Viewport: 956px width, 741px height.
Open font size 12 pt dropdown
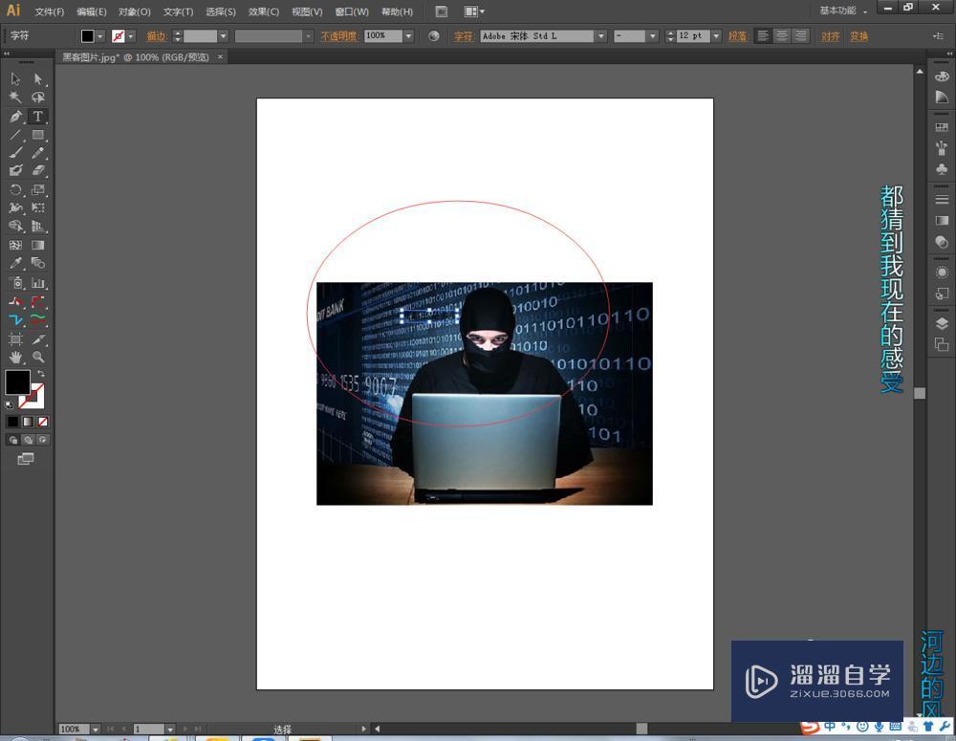coord(717,36)
